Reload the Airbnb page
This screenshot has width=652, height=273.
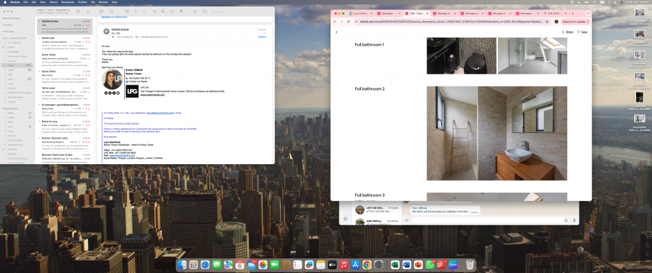[x=348, y=21]
